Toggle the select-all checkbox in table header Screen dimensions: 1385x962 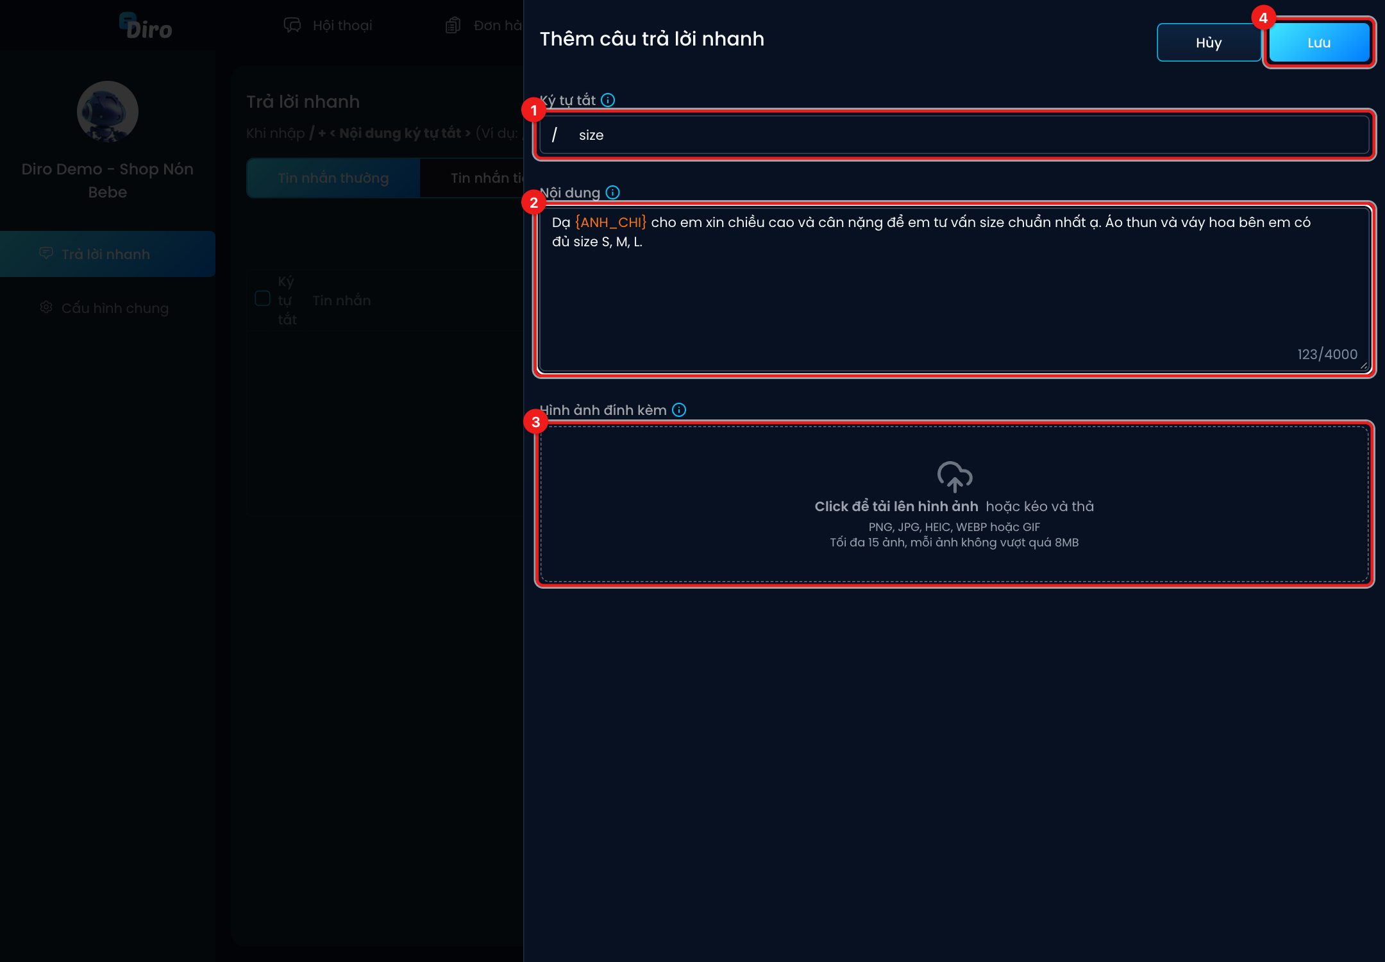(262, 298)
